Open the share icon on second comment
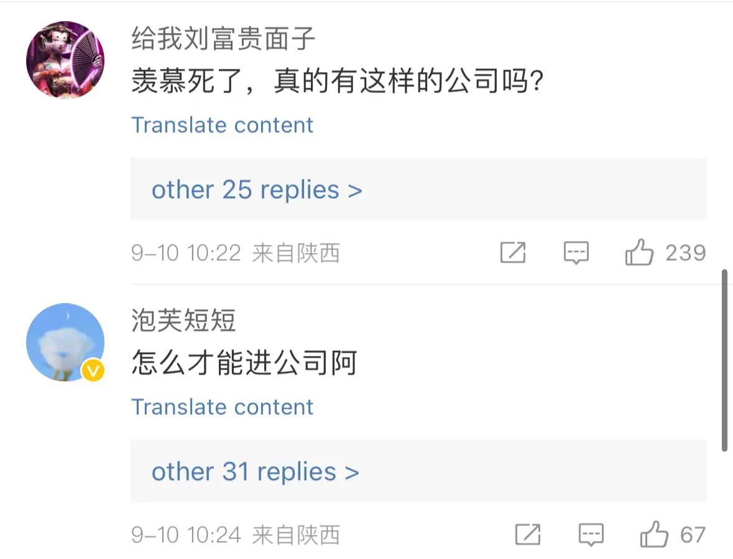This screenshot has height=559, width=733. pos(528,534)
